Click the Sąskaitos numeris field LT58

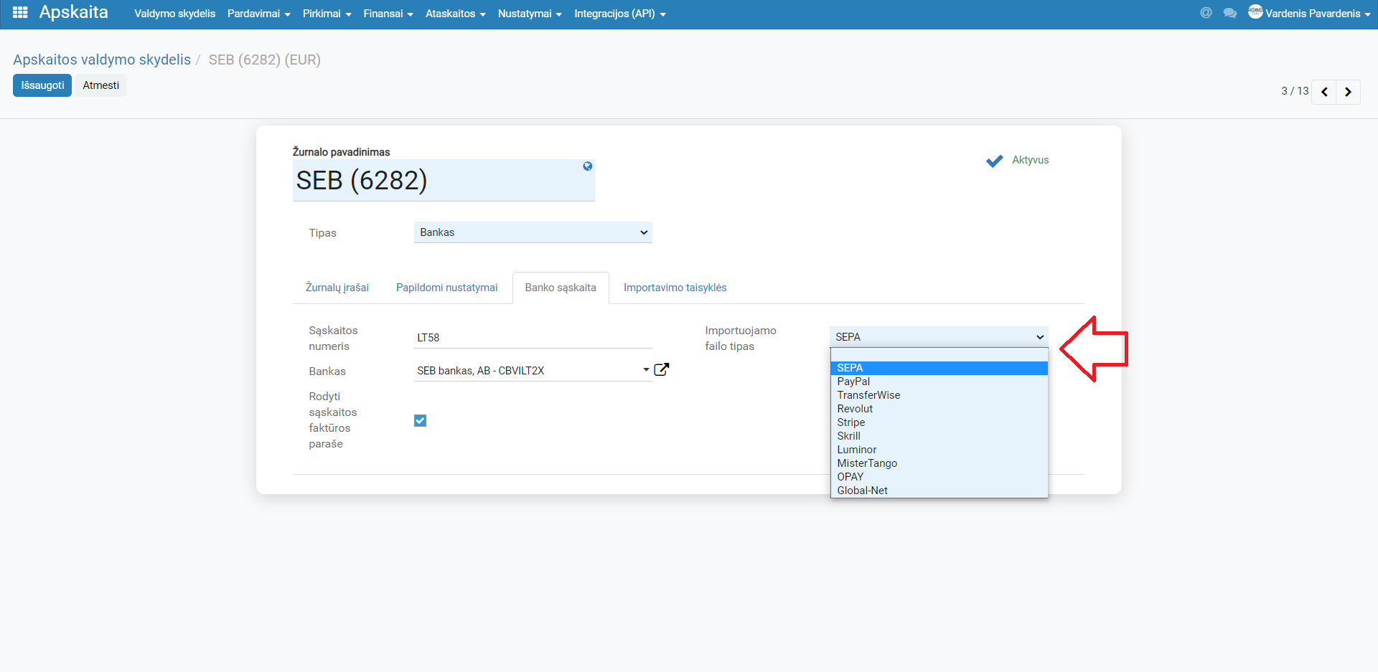pos(533,338)
